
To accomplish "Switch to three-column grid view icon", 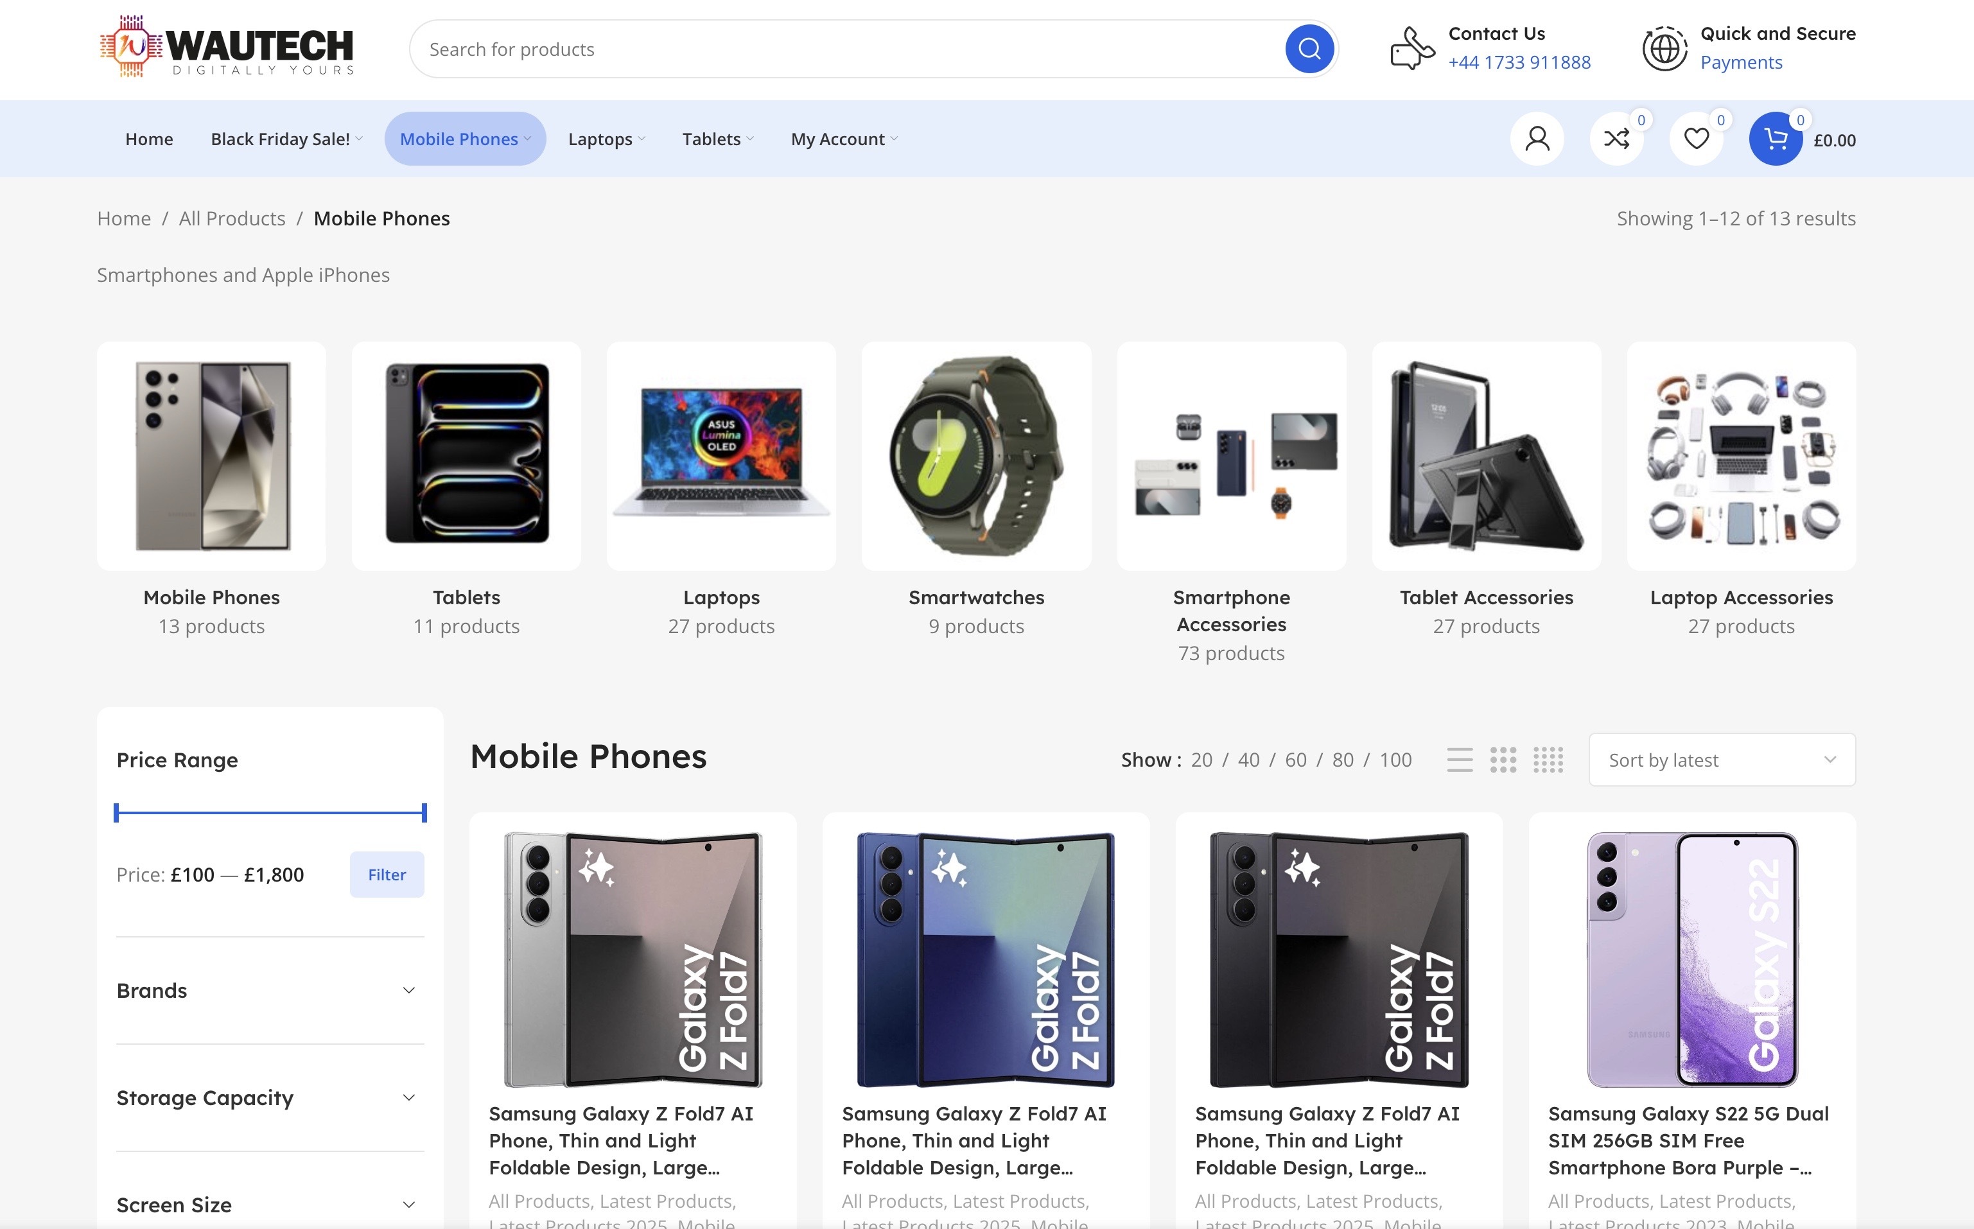I will [x=1503, y=760].
